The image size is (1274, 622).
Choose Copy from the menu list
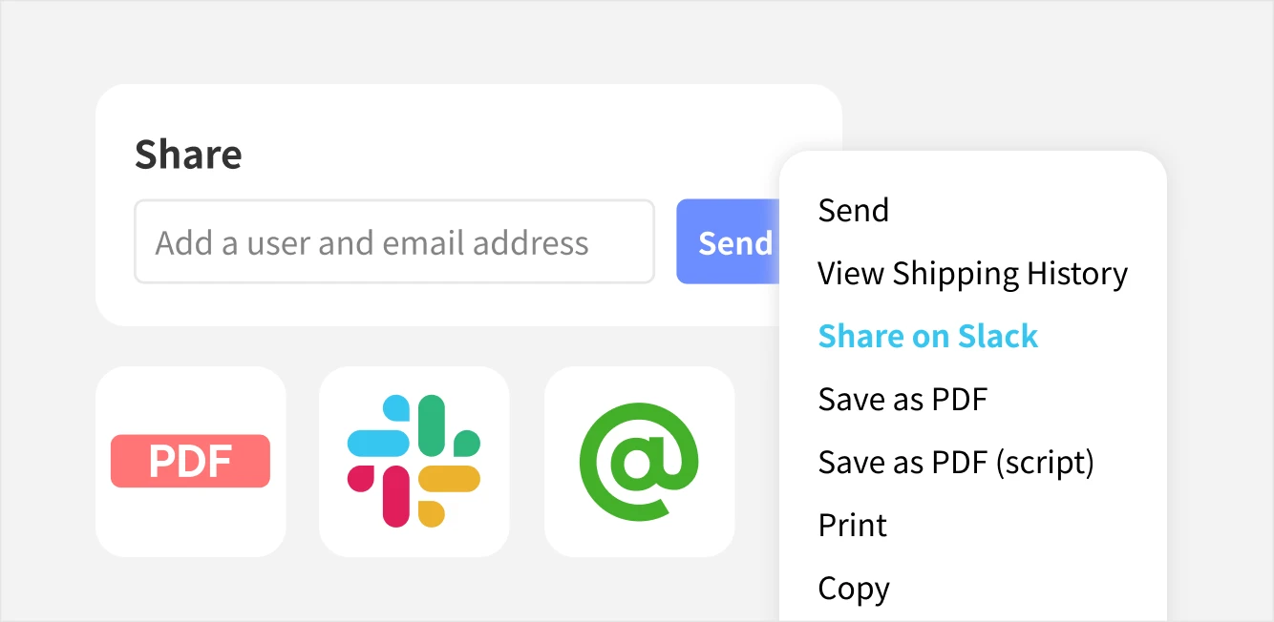click(854, 589)
